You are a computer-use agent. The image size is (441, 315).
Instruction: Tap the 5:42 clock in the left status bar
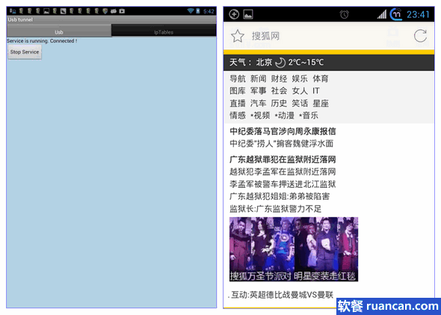click(x=209, y=11)
